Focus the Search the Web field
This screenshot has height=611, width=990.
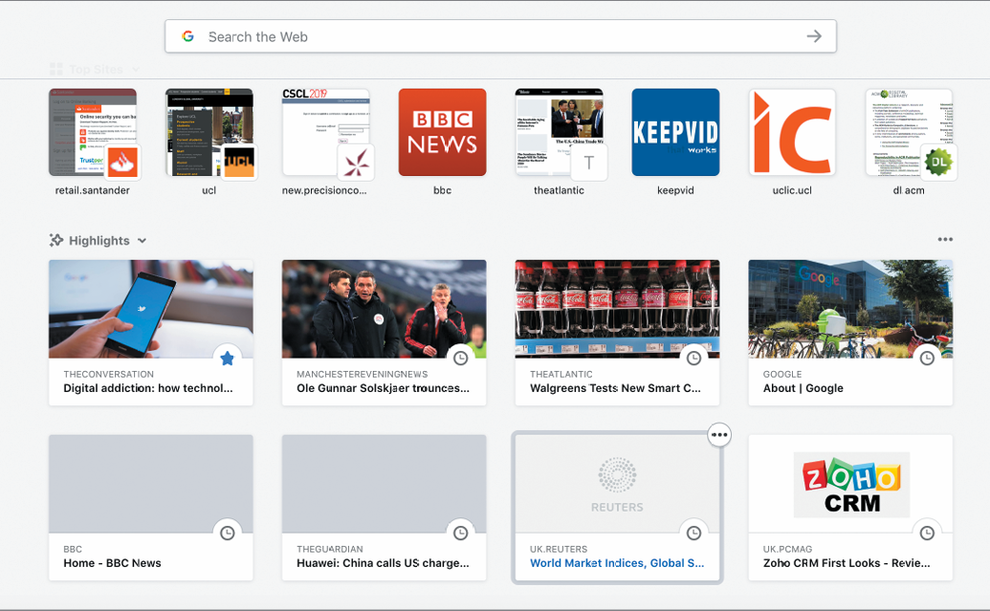pos(500,36)
